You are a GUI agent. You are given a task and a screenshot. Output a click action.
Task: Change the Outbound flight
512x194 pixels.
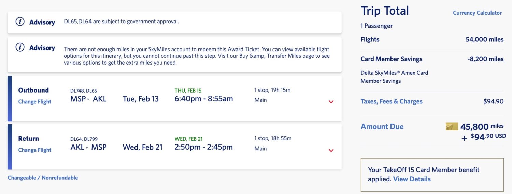pos(35,102)
